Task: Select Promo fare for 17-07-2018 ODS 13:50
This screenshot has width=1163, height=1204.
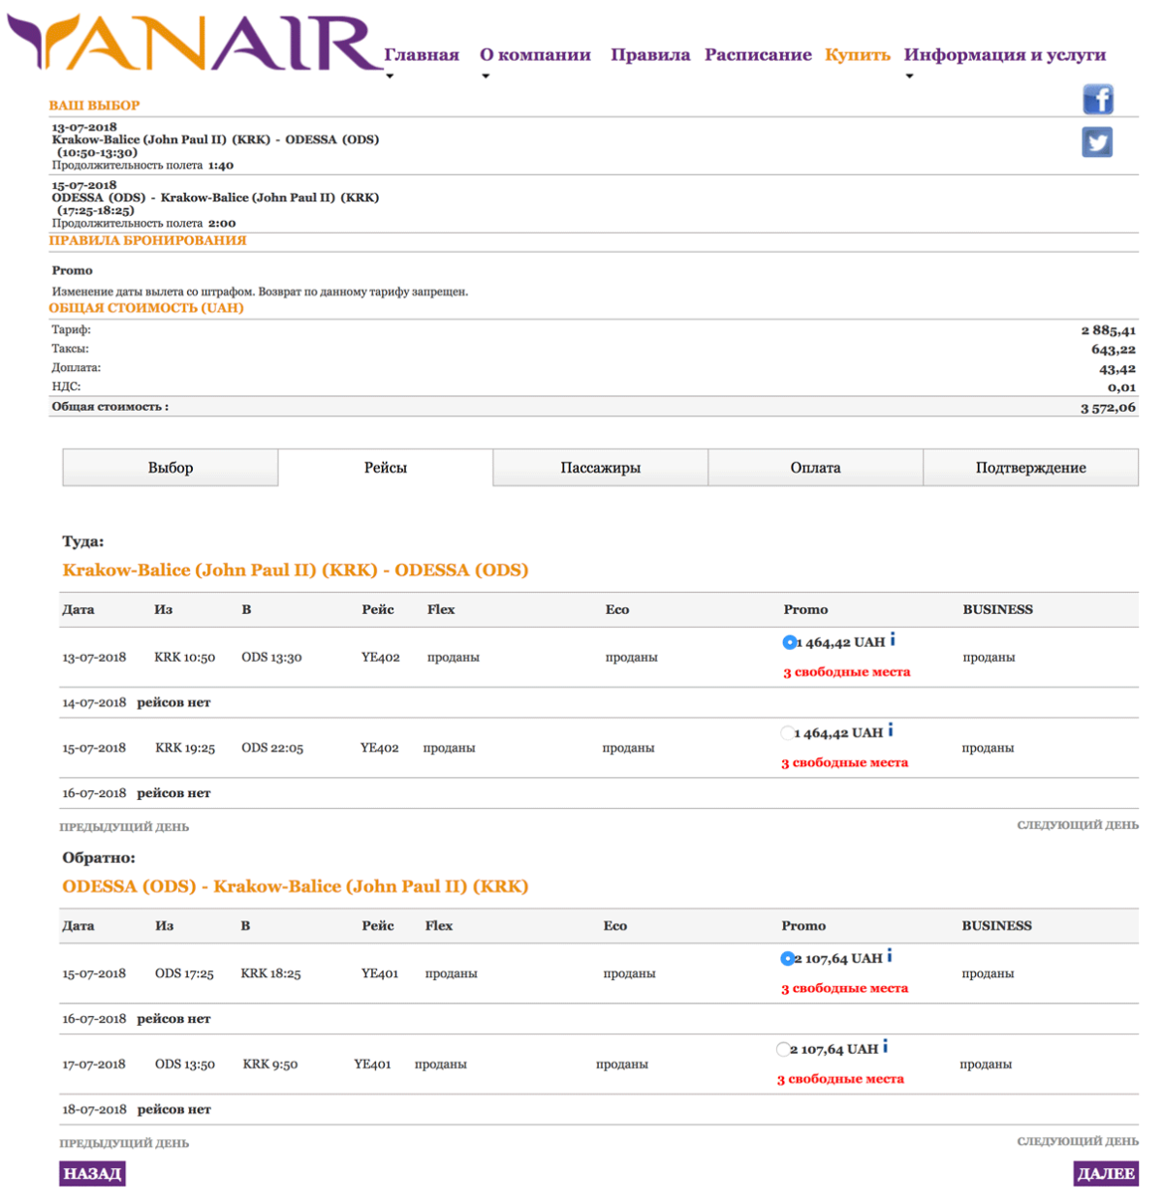Action: click(x=782, y=1049)
